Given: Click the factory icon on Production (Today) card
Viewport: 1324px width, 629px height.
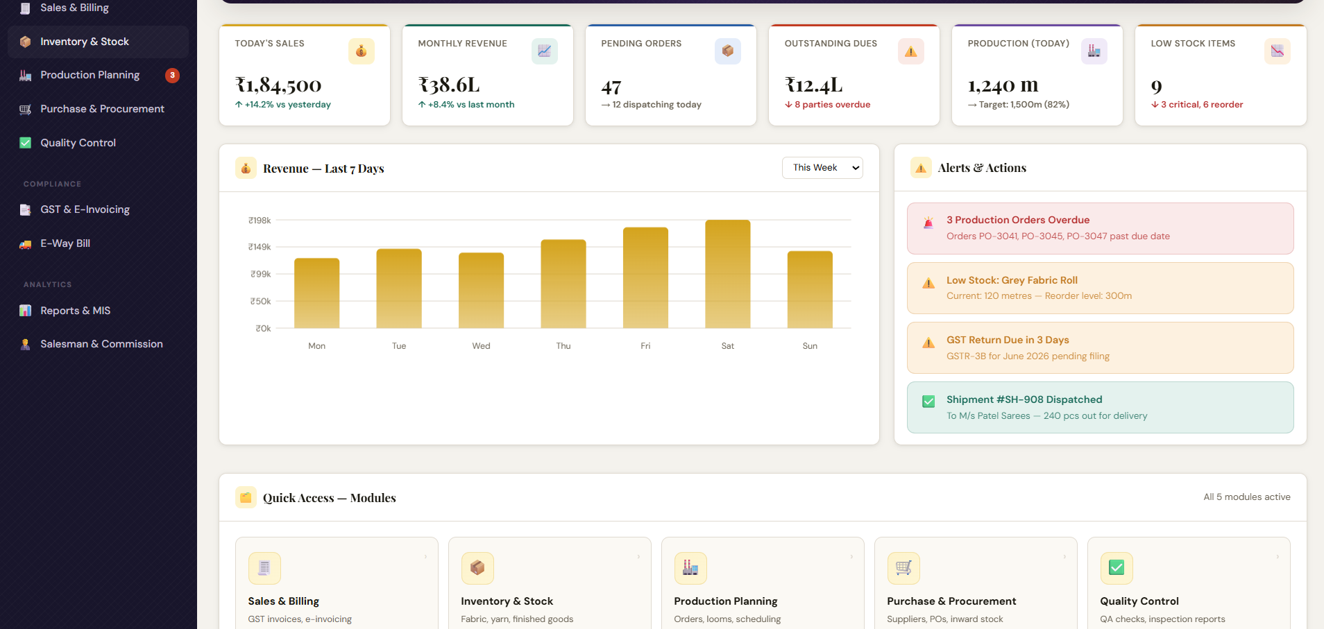Looking at the screenshot, I should tap(1094, 51).
